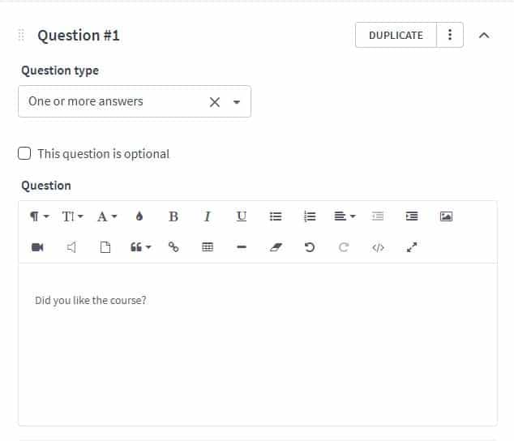Apply italic formatting
Screen dimensions: 514x441
(208, 216)
